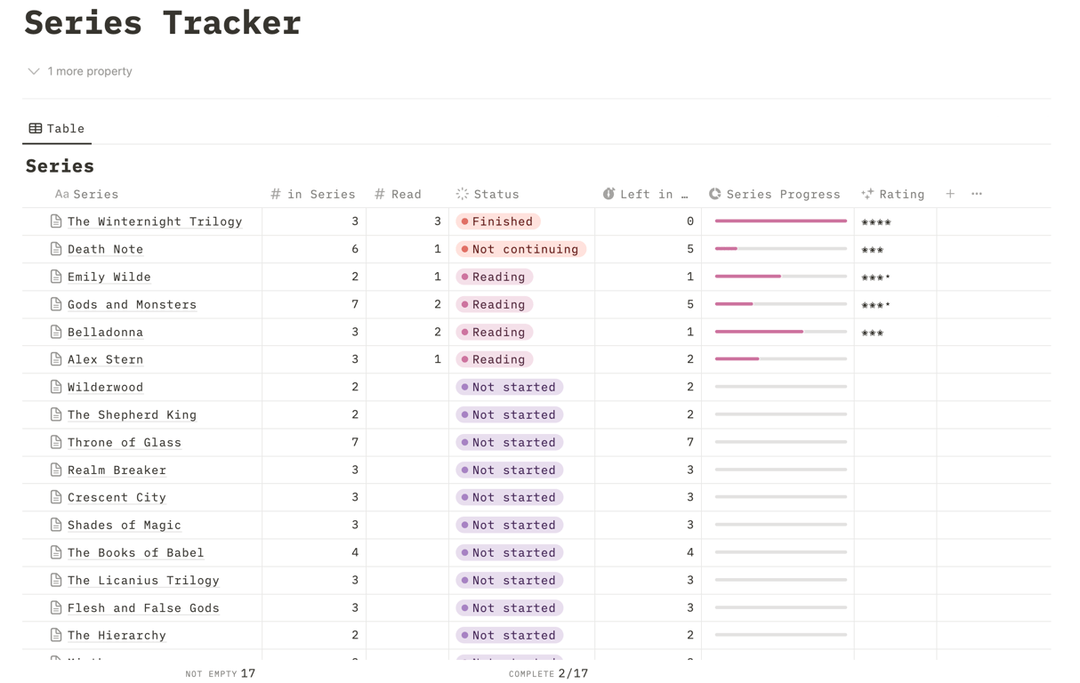Click the page icon next to Wilderwood

point(56,387)
